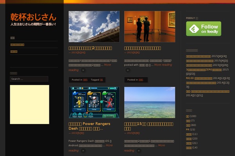
Task: Click the ocean post title containing 15
Action: [149, 126]
